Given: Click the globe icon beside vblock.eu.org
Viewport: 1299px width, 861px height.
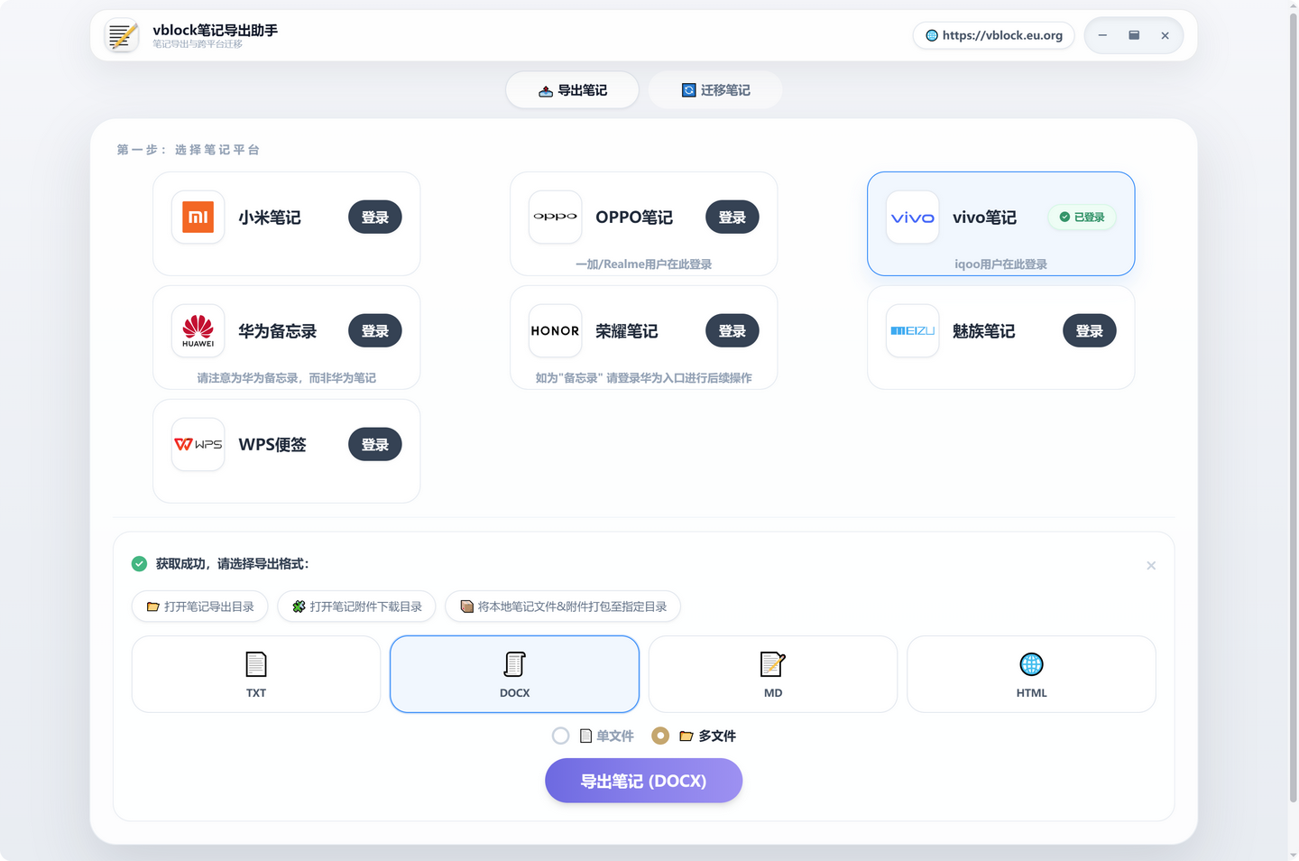Looking at the screenshot, I should [932, 36].
